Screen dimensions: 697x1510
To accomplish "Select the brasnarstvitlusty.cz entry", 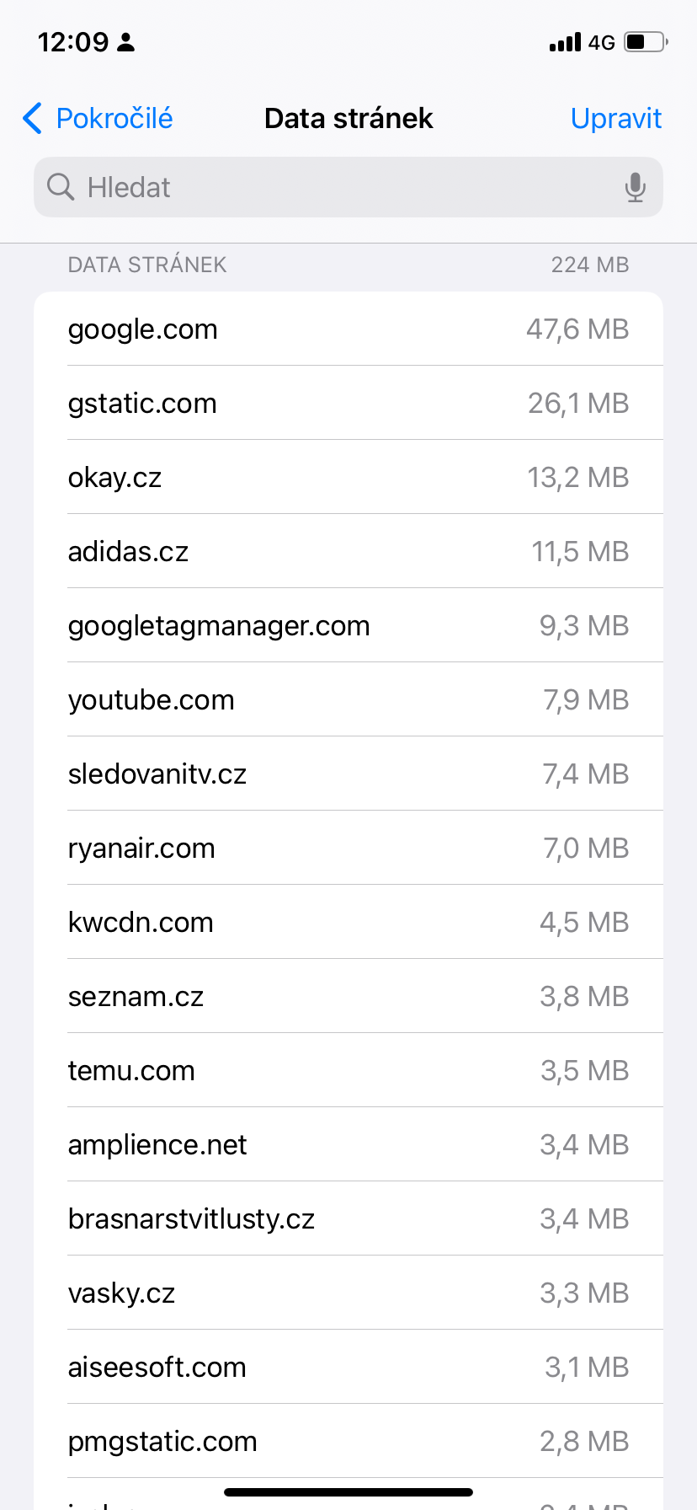I will click(348, 1219).
